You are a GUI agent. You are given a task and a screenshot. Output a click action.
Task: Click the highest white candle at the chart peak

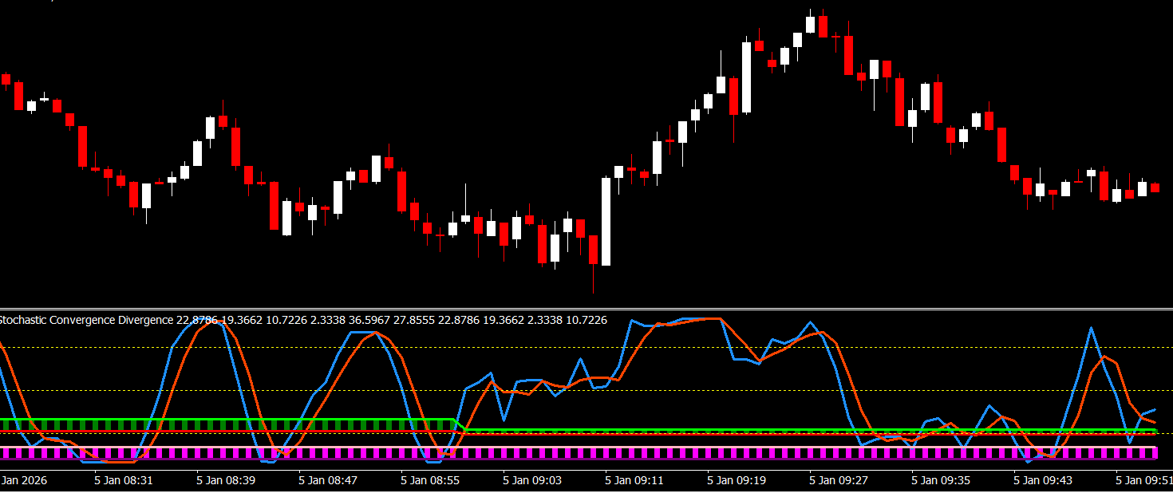pyautogui.click(x=811, y=24)
